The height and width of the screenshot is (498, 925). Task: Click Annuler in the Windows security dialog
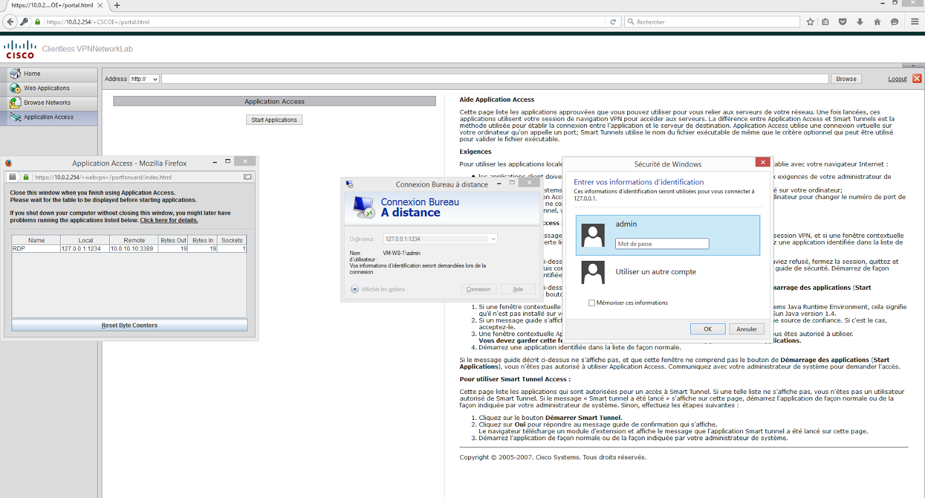tap(747, 329)
